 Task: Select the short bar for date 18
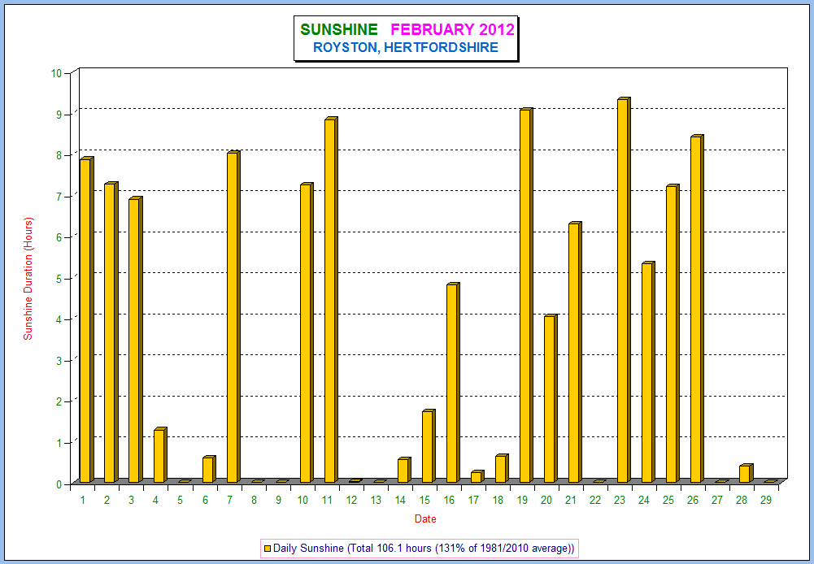tap(502, 469)
